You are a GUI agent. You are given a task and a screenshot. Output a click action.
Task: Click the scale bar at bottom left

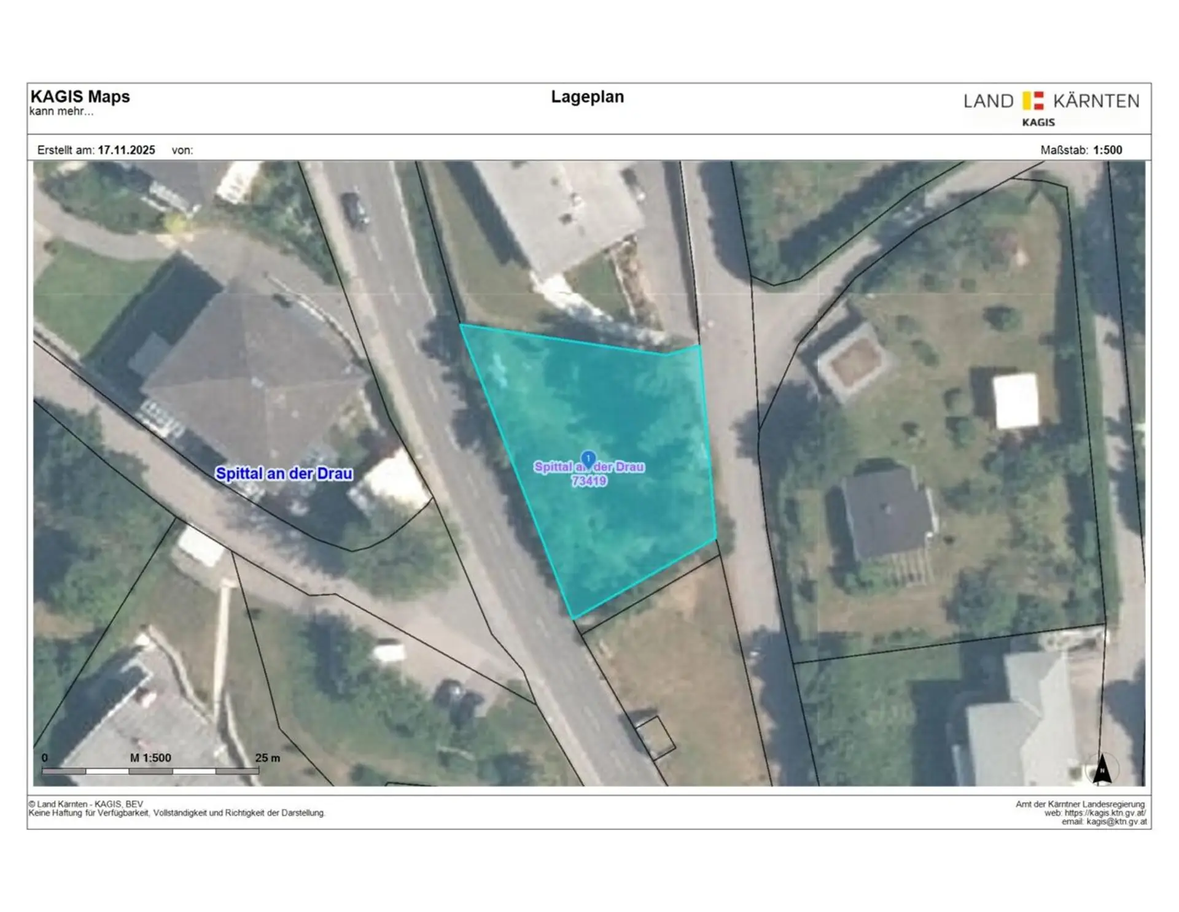(x=150, y=770)
